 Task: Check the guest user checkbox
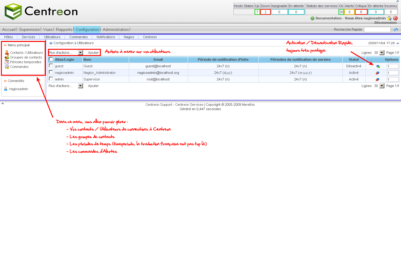coord(51,66)
